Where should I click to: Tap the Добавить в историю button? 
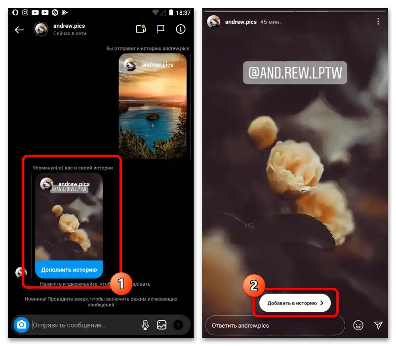click(x=295, y=303)
